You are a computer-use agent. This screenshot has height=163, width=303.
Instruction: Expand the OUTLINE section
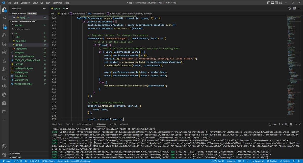(x=16, y=153)
